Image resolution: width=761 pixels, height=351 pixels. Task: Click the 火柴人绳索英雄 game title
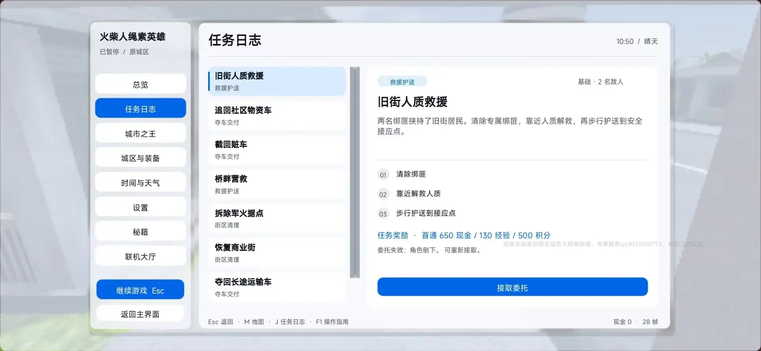[132, 37]
